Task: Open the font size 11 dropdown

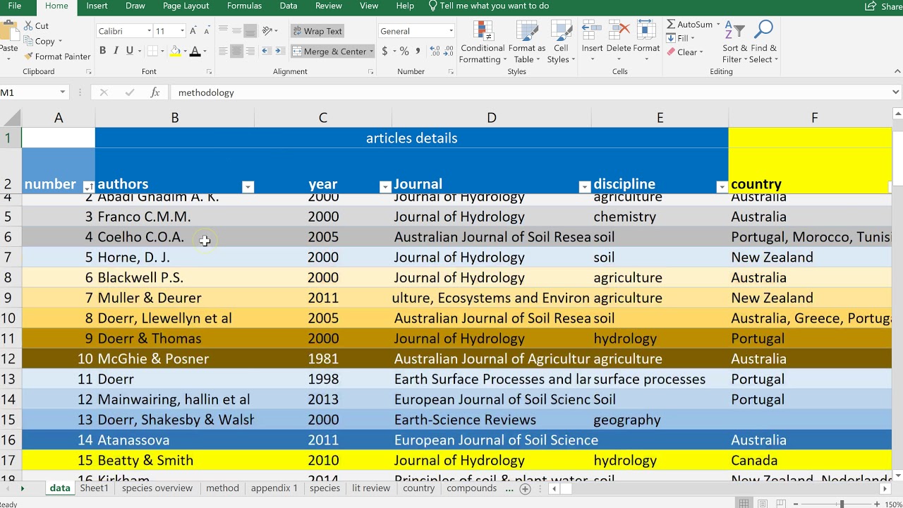Action: 182,31
